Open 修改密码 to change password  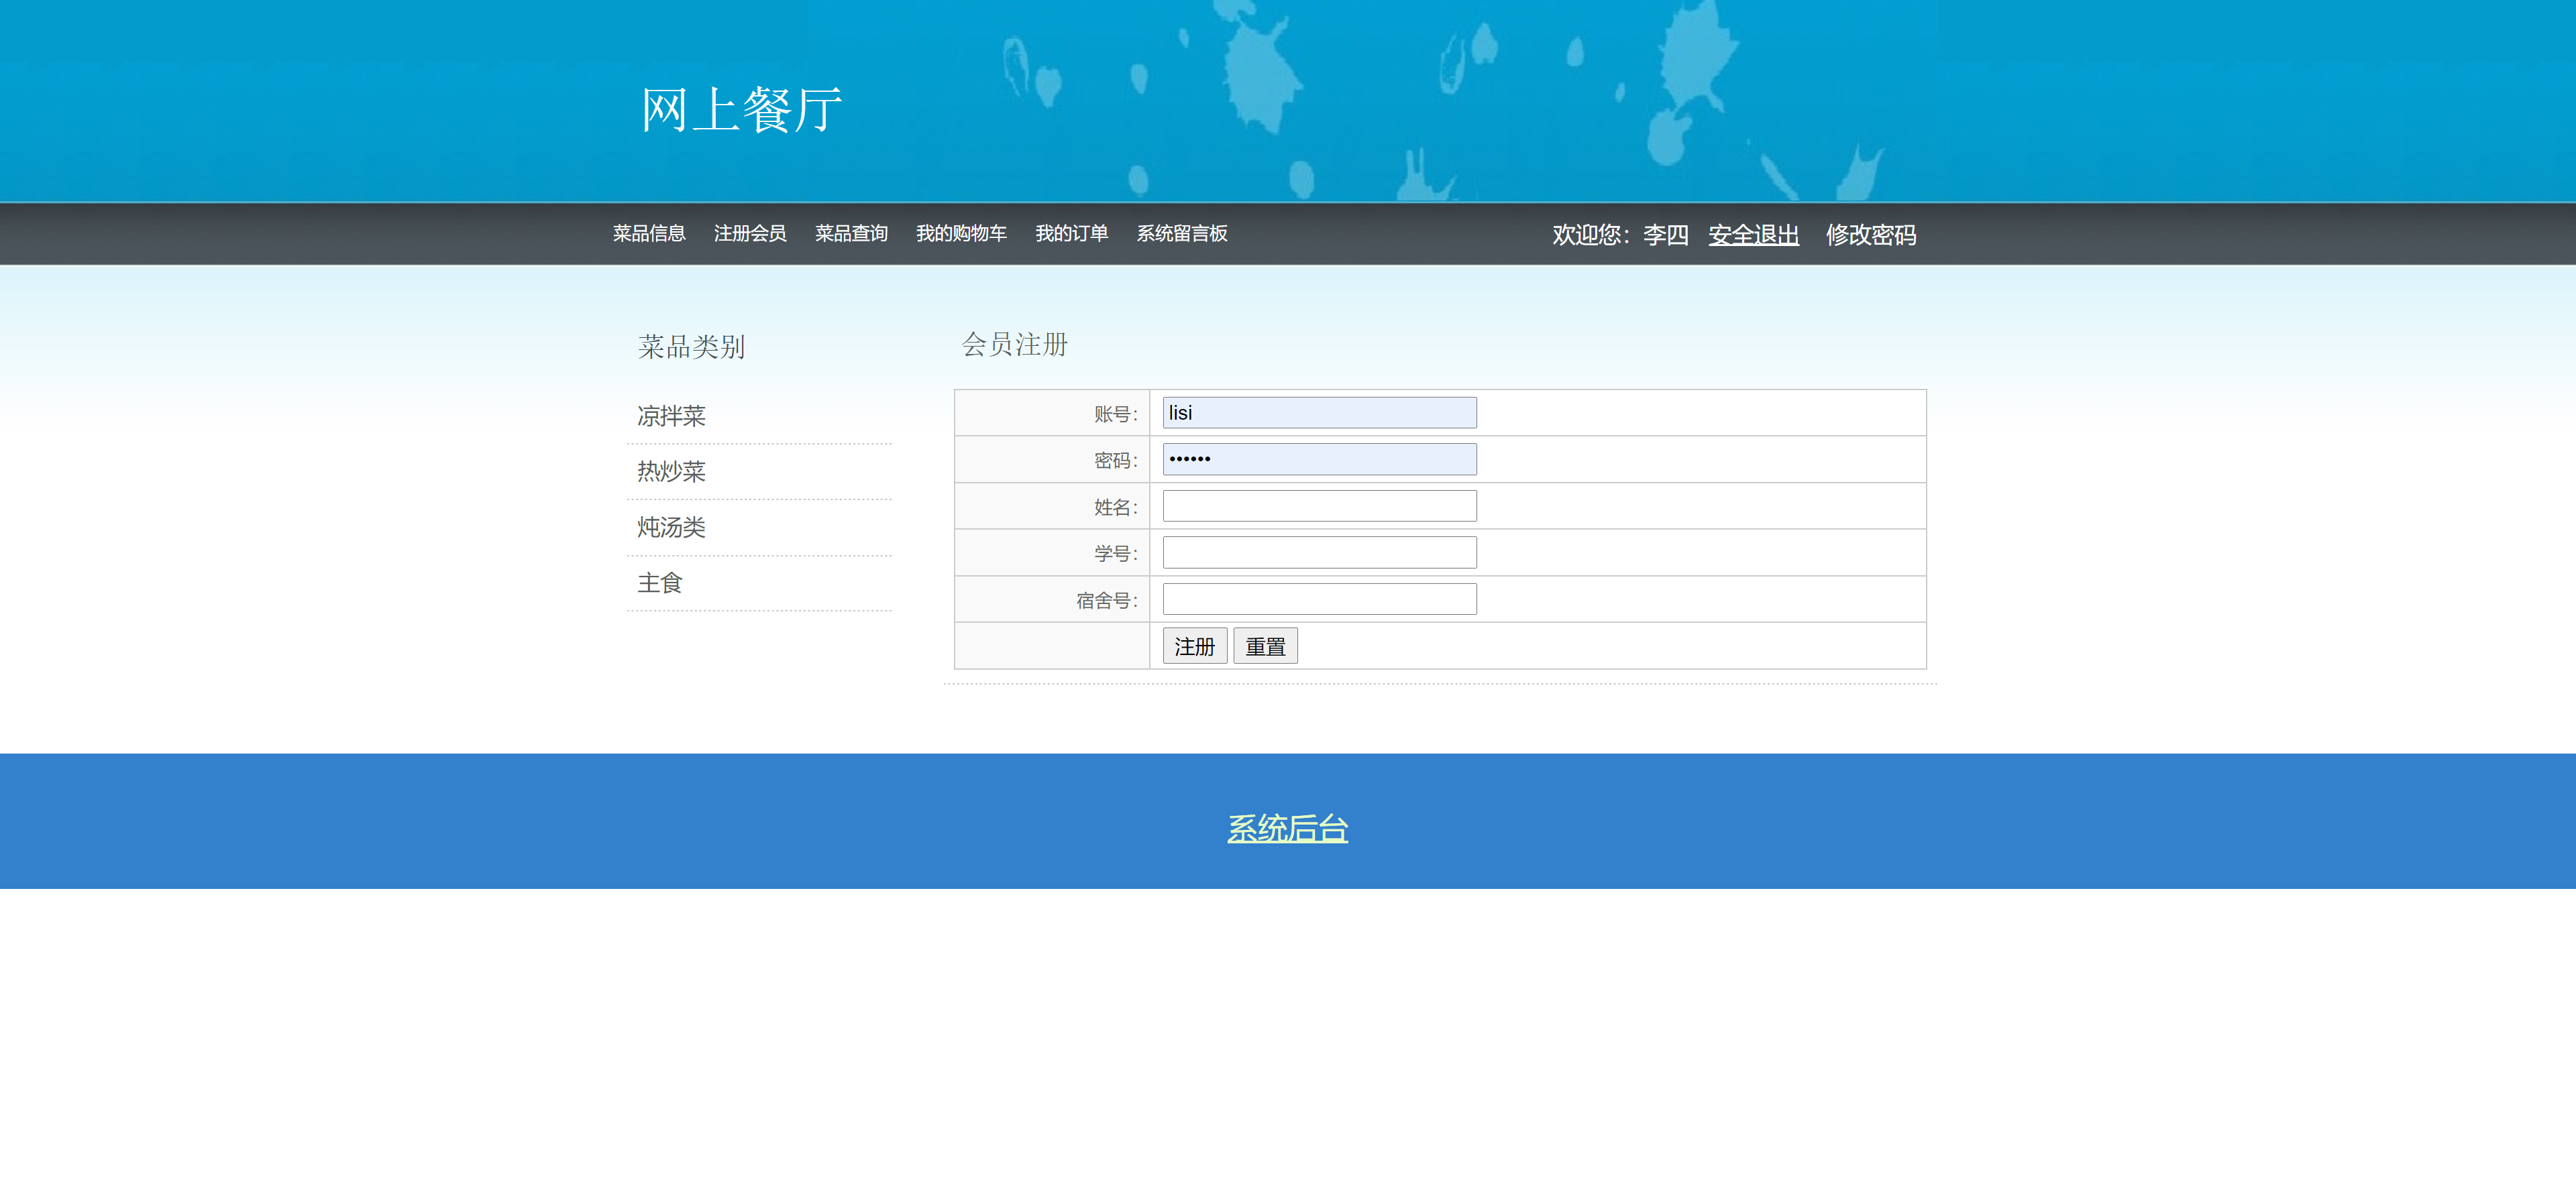click(1872, 235)
